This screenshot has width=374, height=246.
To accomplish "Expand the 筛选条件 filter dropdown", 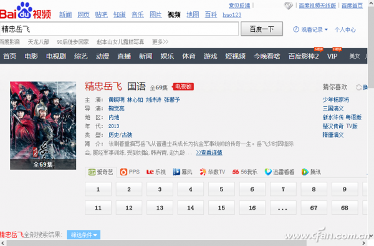I will (x=84, y=235).
